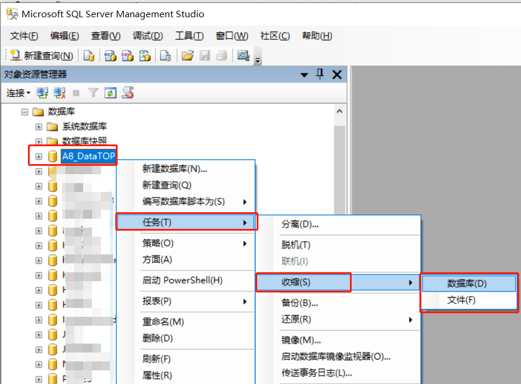The image size is (521, 384).
Task: Open the 策略(O) submenu
Action: (x=186, y=243)
